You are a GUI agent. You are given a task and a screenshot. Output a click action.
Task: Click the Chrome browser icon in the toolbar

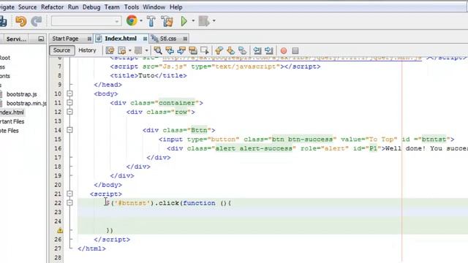click(x=132, y=21)
